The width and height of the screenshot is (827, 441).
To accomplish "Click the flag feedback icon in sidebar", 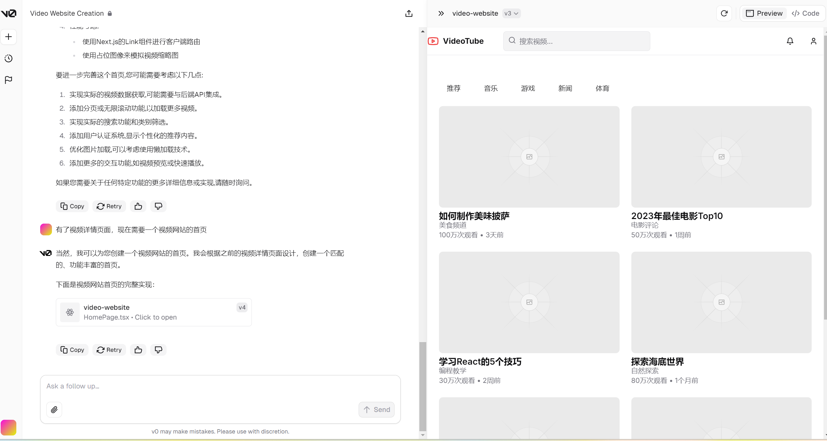I will tap(8, 80).
